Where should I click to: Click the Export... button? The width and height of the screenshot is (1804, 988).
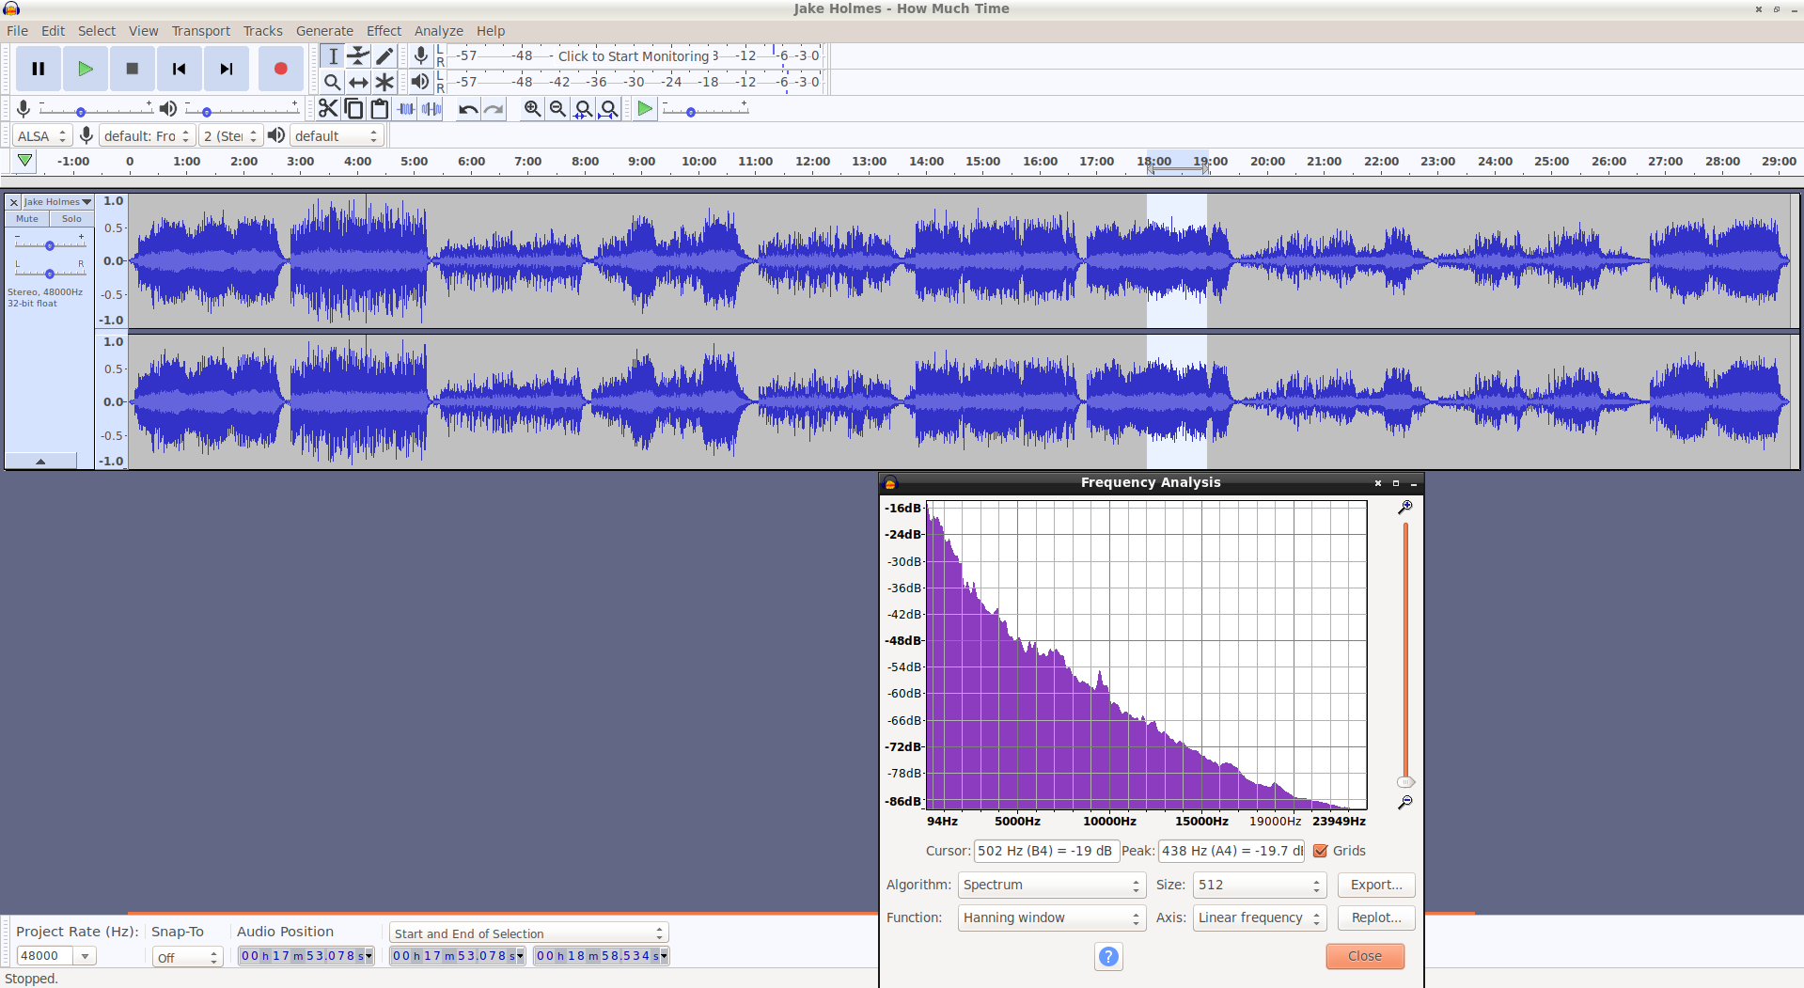(1376, 885)
